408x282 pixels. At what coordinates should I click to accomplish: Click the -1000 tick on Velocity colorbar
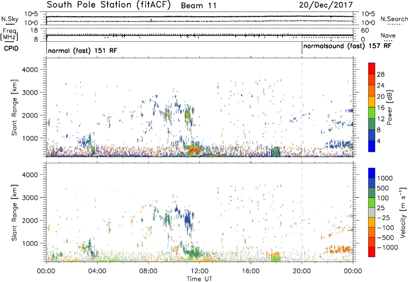[387, 247]
